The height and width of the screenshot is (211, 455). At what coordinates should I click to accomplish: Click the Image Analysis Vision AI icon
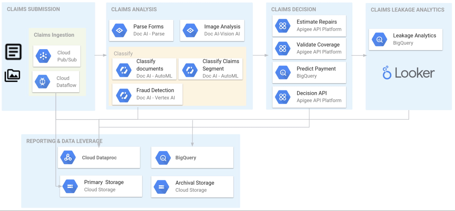(x=190, y=30)
